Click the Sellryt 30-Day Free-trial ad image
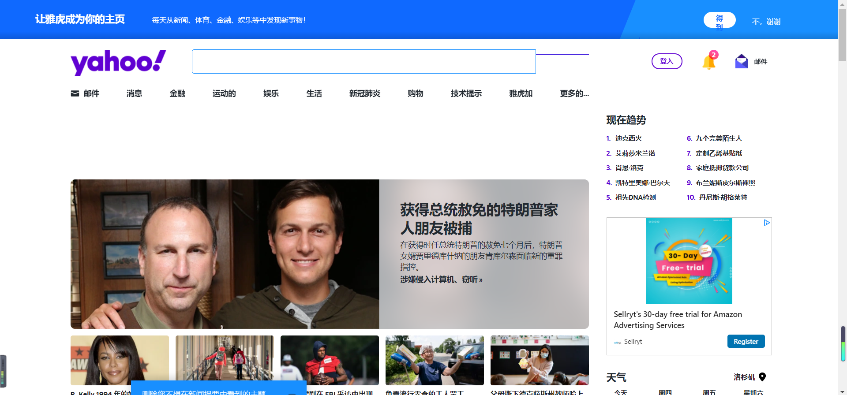 689,261
